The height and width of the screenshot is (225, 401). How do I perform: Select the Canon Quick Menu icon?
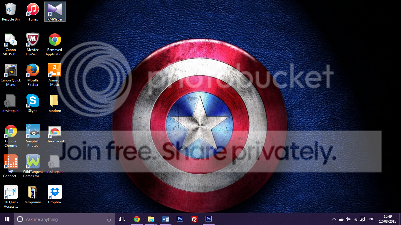[11, 75]
